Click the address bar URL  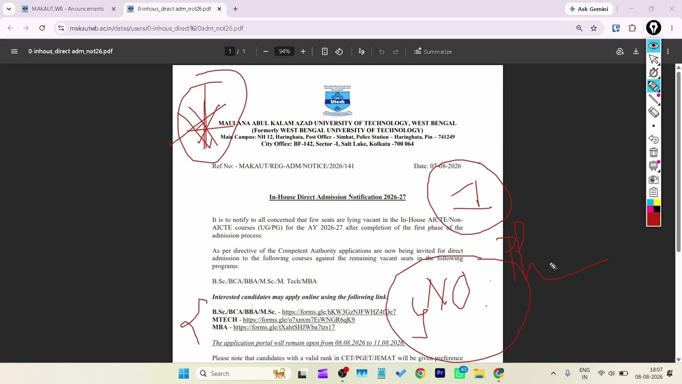coord(157,28)
